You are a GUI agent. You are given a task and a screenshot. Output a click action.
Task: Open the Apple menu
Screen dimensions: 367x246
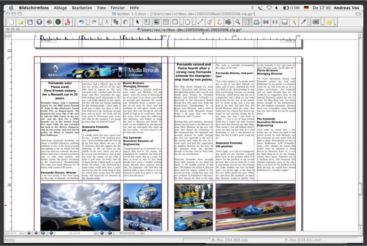tap(11, 8)
